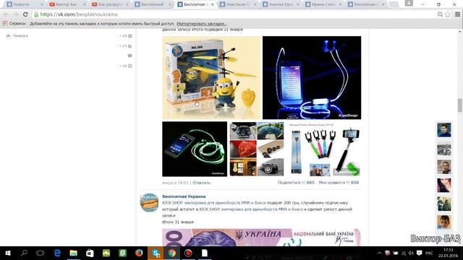
Task: Open the selfie sticks photo
Action: click(x=323, y=149)
